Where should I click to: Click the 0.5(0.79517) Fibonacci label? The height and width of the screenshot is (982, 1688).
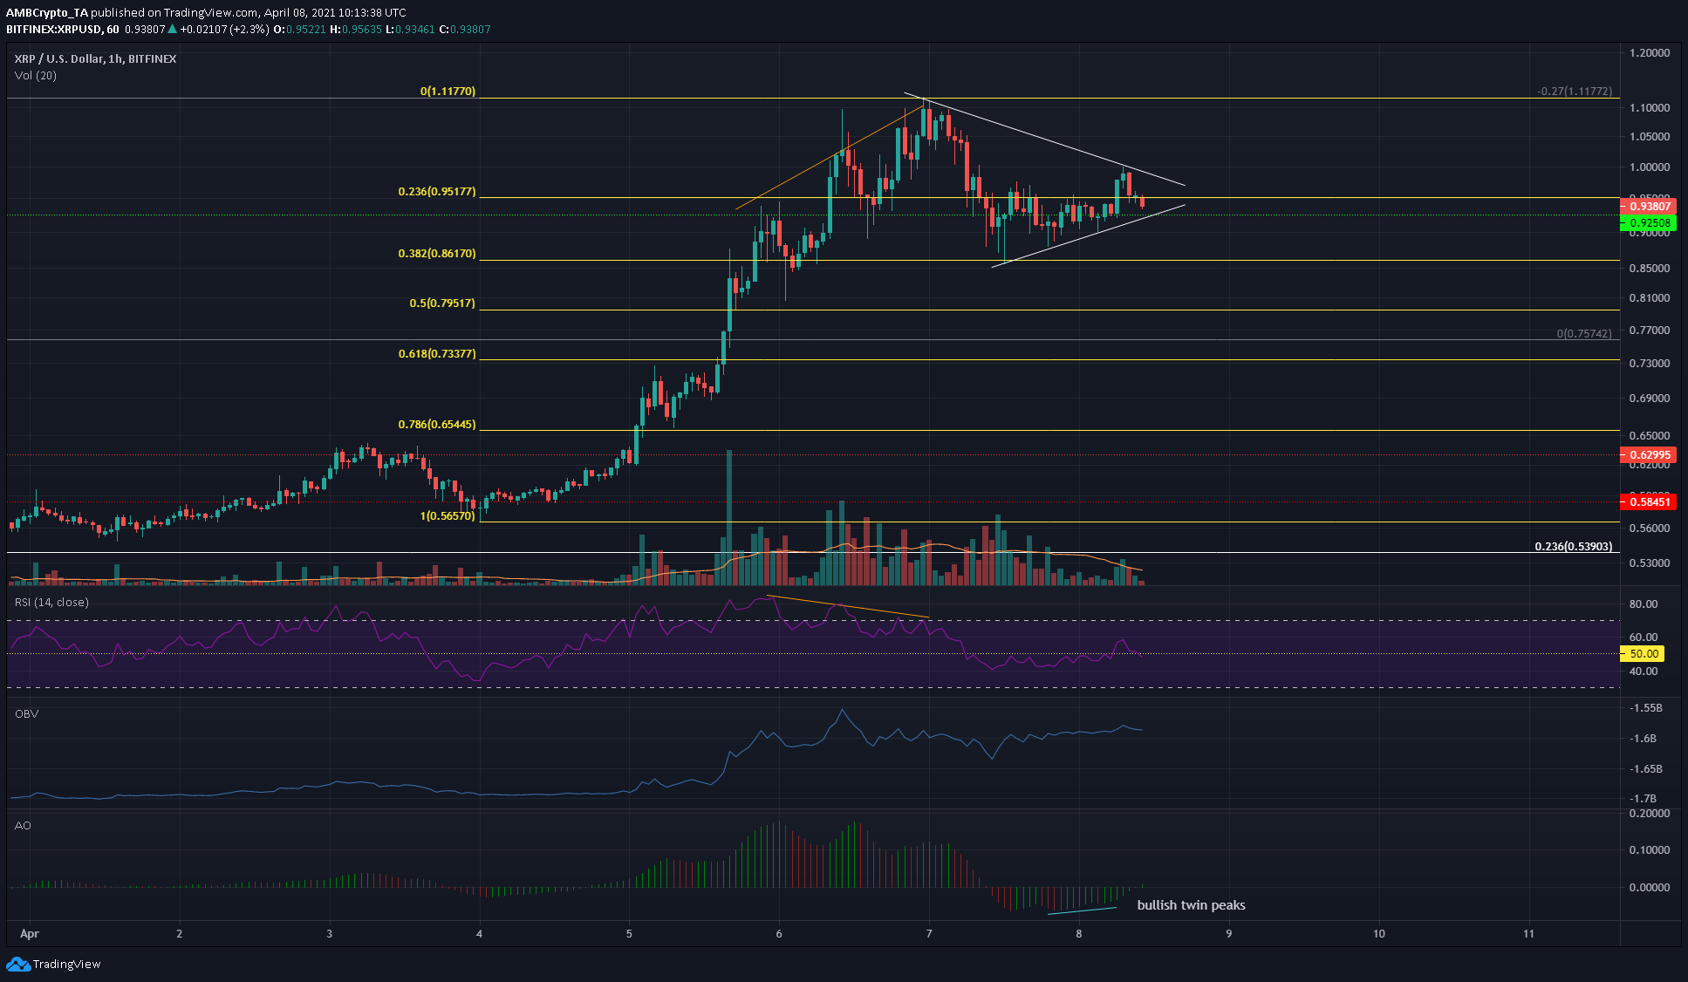(442, 303)
